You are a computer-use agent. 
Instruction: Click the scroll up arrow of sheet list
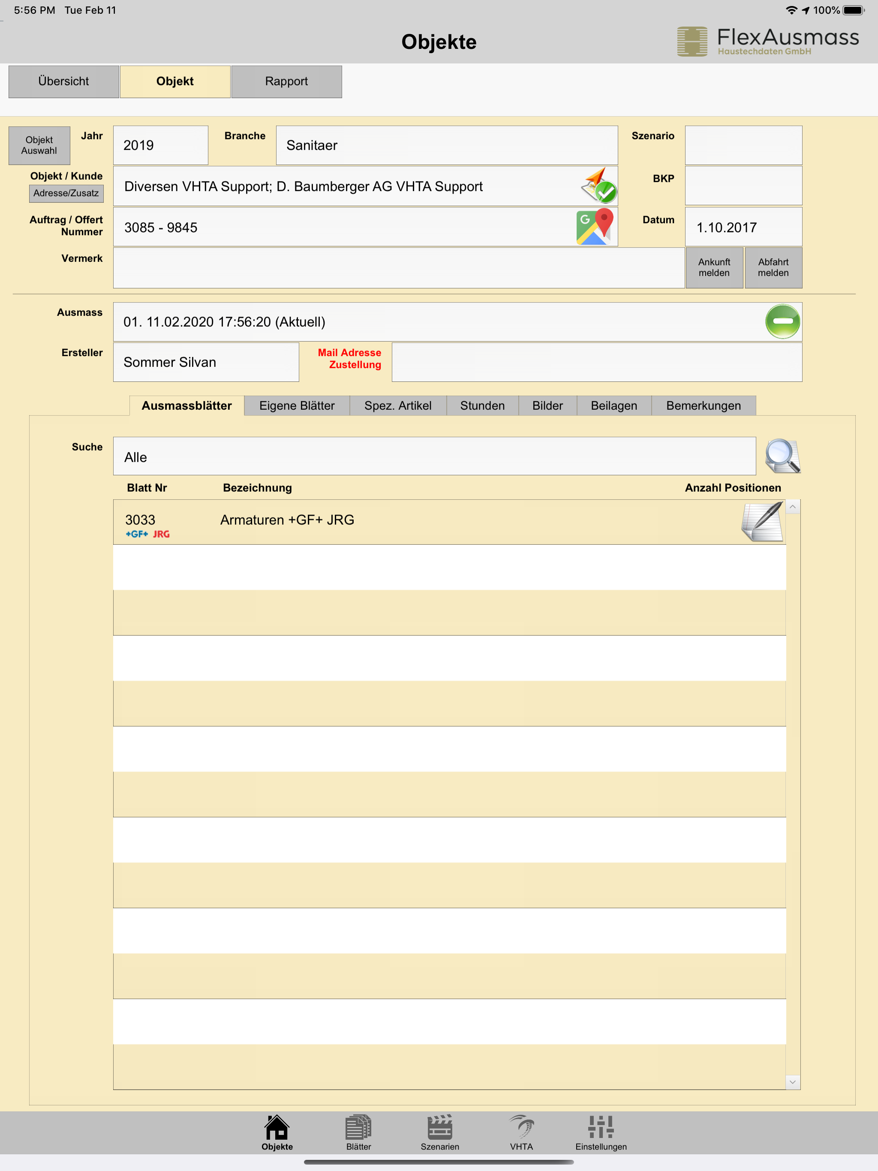click(x=793, y=507)
